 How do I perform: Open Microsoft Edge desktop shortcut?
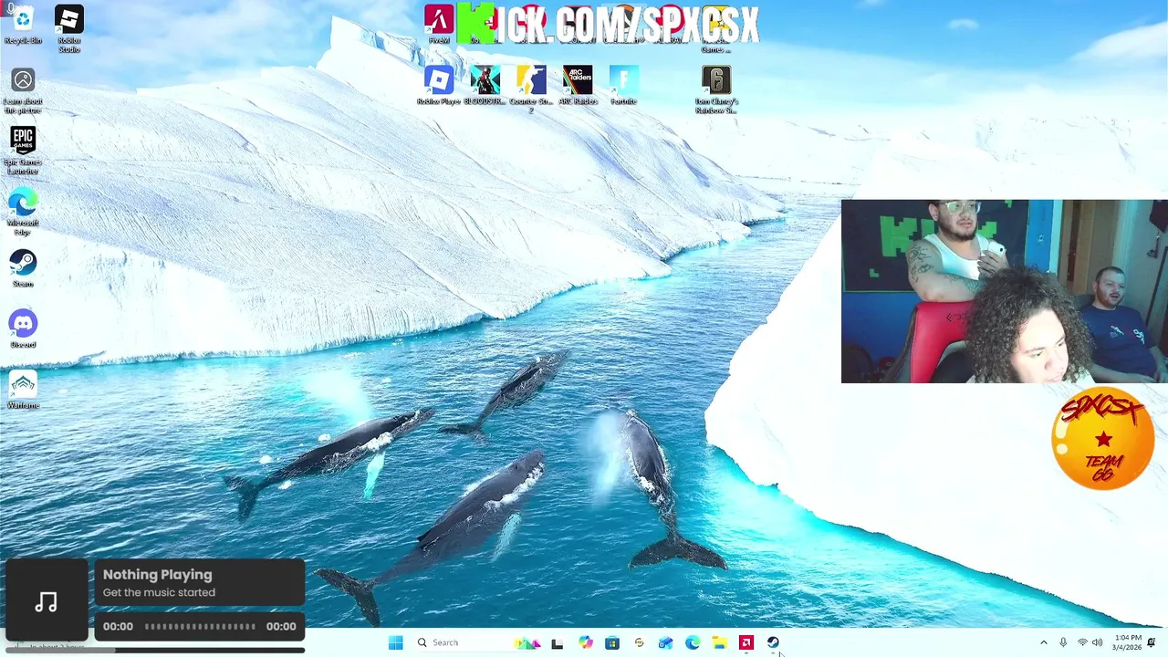tap(23, 212)
